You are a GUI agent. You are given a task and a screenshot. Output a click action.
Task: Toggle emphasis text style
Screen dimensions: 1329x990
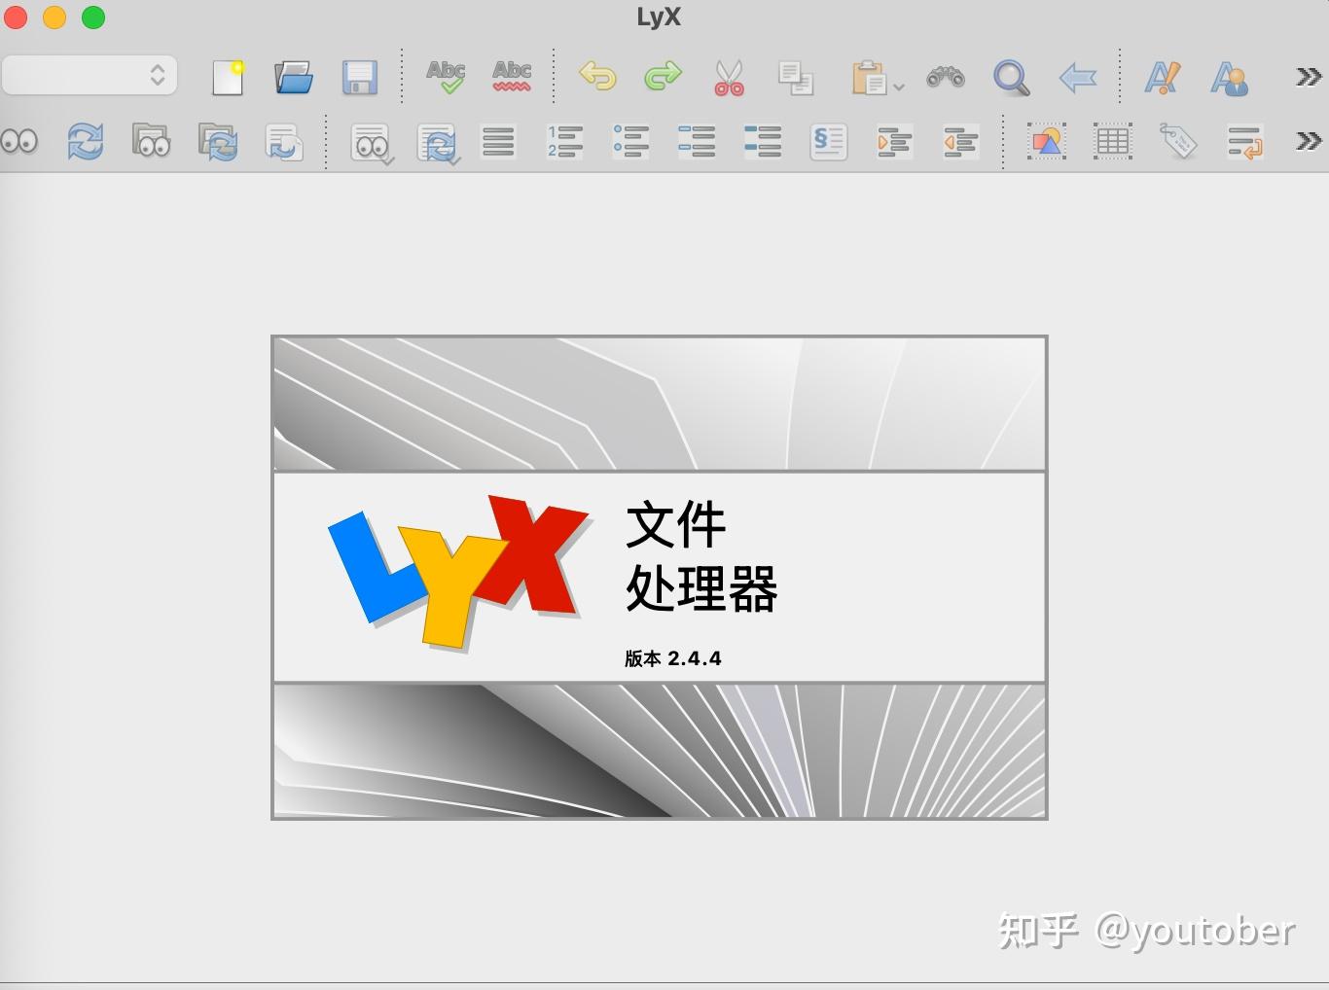click(x=1164, y=76)
